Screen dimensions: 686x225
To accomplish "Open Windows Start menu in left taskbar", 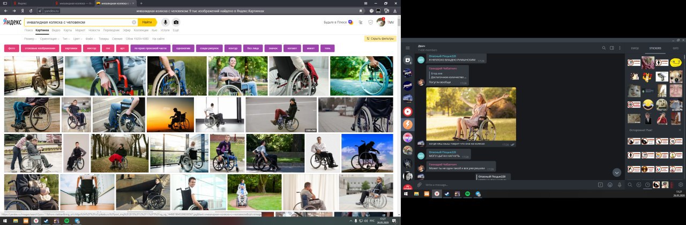I will click(4, 220).
